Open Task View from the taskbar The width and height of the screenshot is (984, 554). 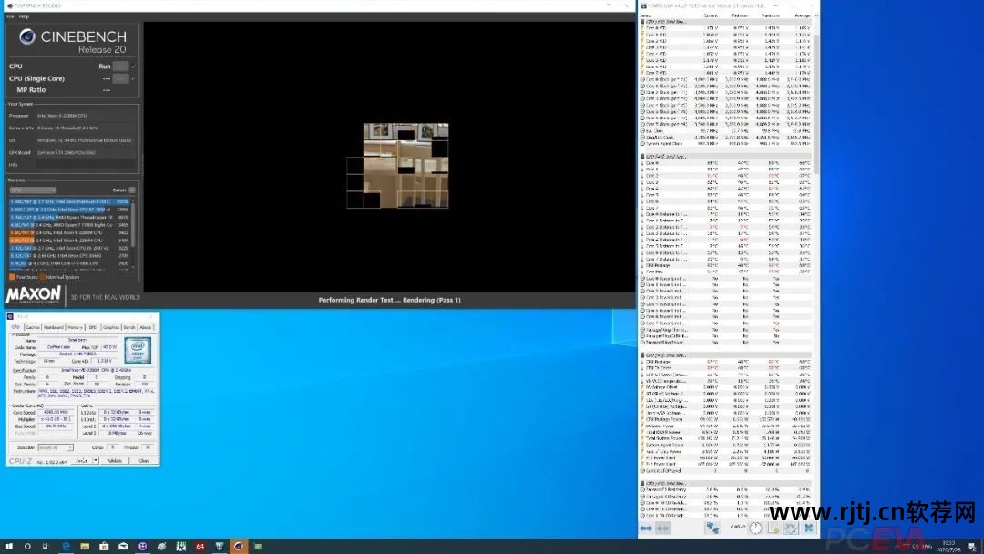tap(46, 547)
